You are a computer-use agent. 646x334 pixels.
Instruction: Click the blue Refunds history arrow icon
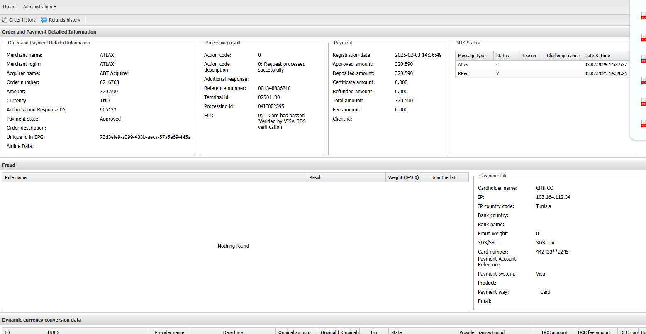[x=44, y=20]
